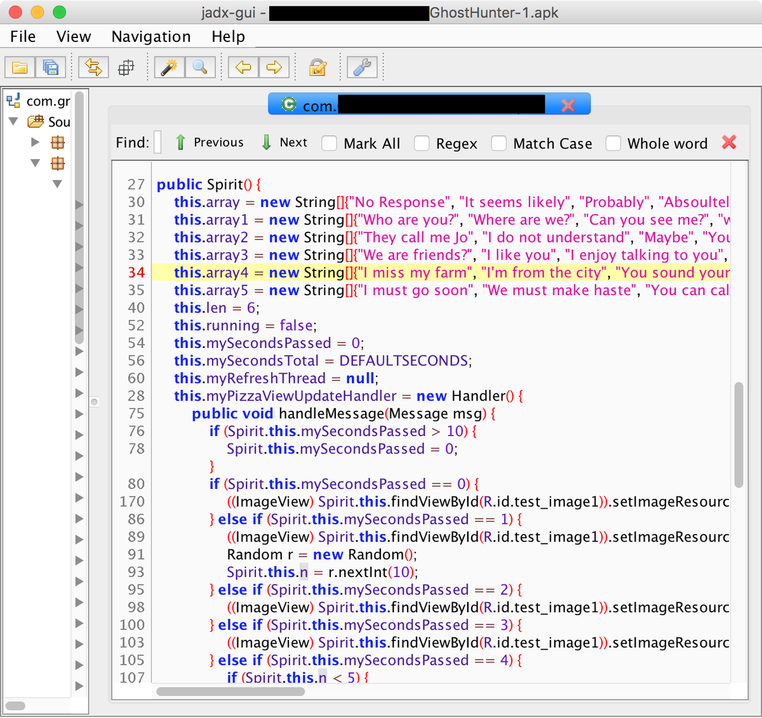
Task: Enable the Whole word checkbox
Action: click(613, 143)
